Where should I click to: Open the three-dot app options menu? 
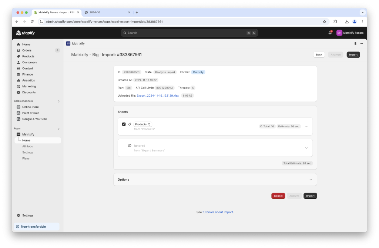pos(362,43)
